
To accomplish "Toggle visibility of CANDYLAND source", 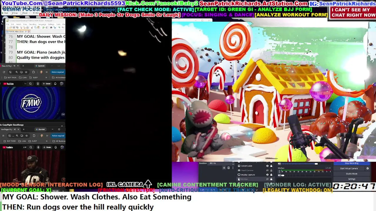I will 267,166.
